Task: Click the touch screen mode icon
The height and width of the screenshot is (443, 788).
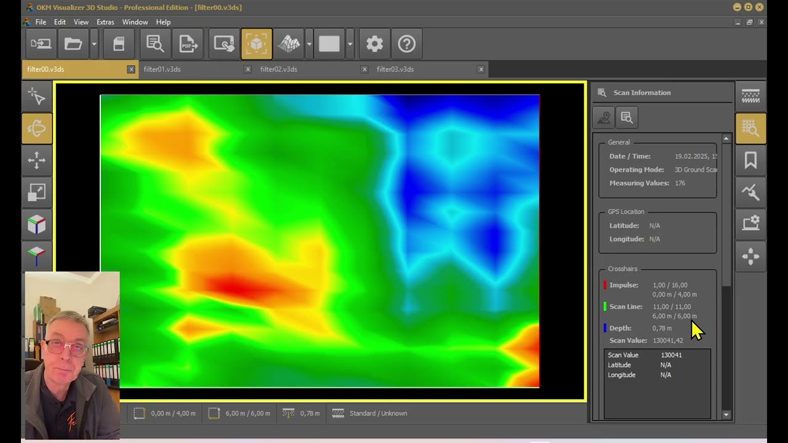Action: pos(223,44)
